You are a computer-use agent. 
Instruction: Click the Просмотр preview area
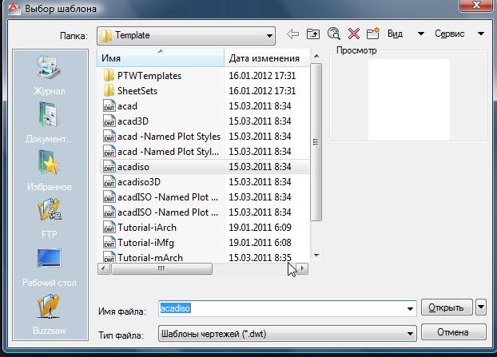pos(408,100)
